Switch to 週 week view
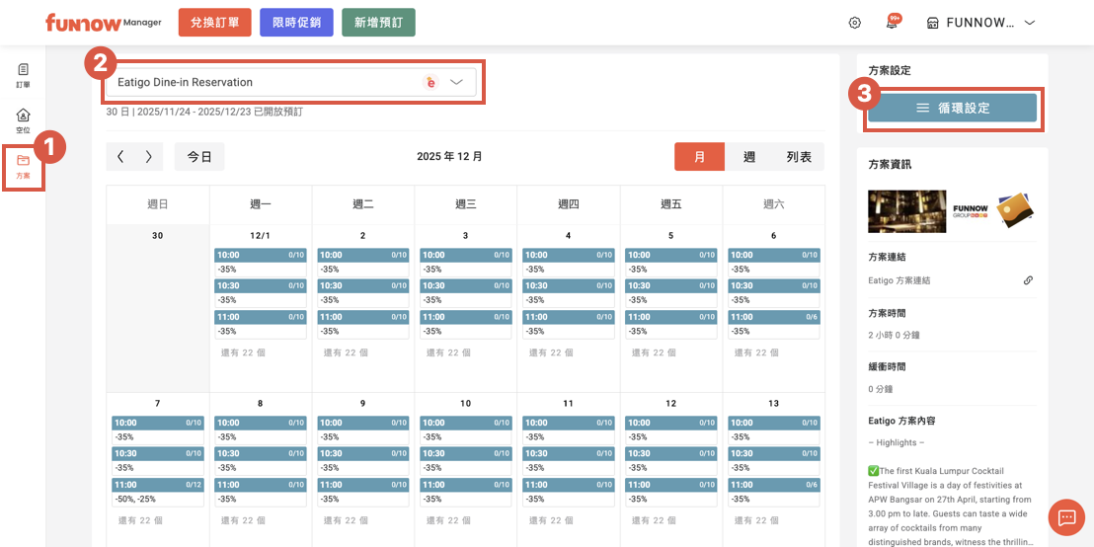 (749, 157)
